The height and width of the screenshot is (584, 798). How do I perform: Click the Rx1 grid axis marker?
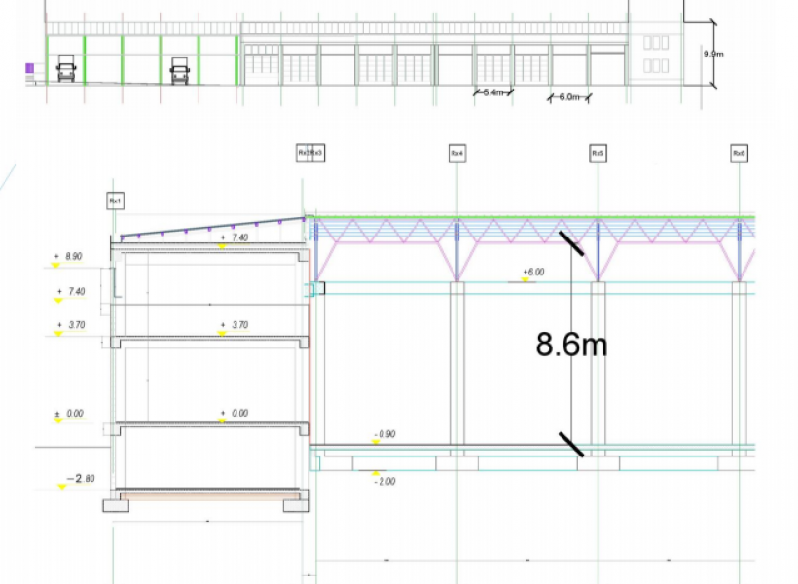(x=114, y=201)
